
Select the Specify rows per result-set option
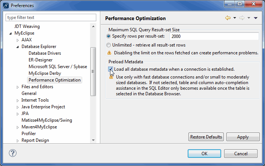109,36
